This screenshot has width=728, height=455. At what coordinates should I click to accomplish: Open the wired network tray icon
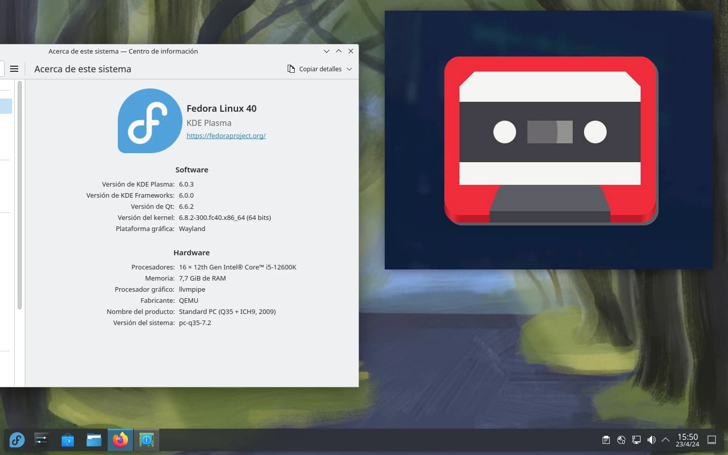(x=636, y=440)
